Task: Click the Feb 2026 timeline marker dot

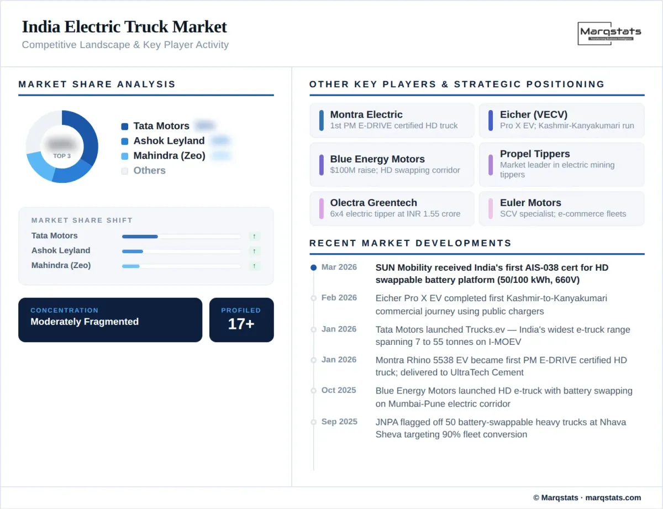Action: pos(314,298)
